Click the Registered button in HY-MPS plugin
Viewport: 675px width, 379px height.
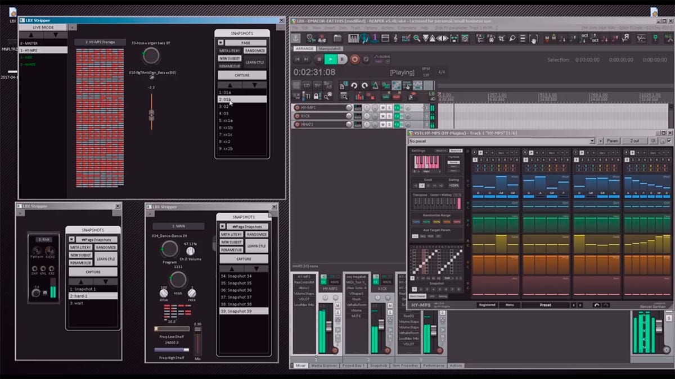pyautogui.click(x=487, y=305)
